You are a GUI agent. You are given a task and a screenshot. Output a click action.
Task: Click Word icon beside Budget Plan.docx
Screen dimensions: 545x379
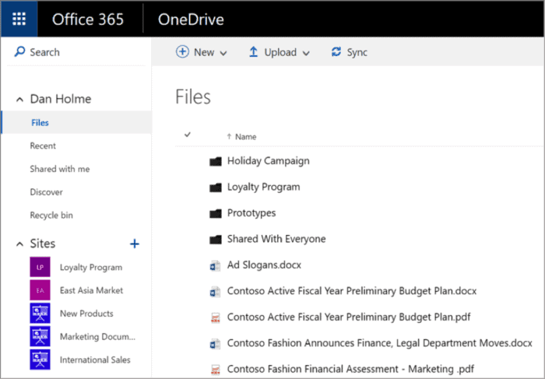click(x=215, y=292)
